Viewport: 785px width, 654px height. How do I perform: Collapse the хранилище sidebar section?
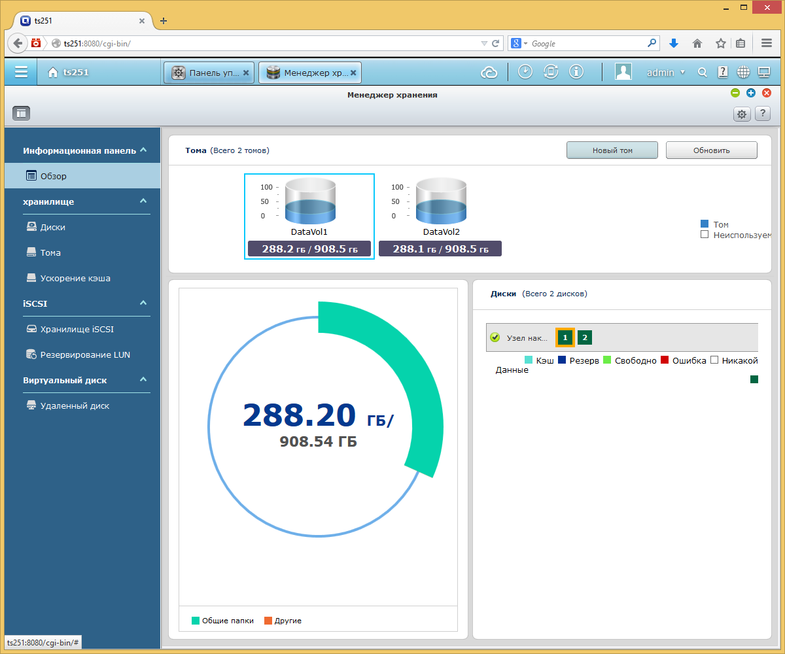pyautogui.click(x=143, y=201)
